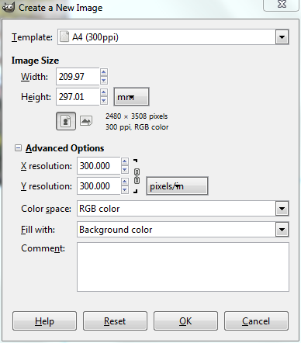Toggle the resolution chain link icon

click(x=137, y=176)
